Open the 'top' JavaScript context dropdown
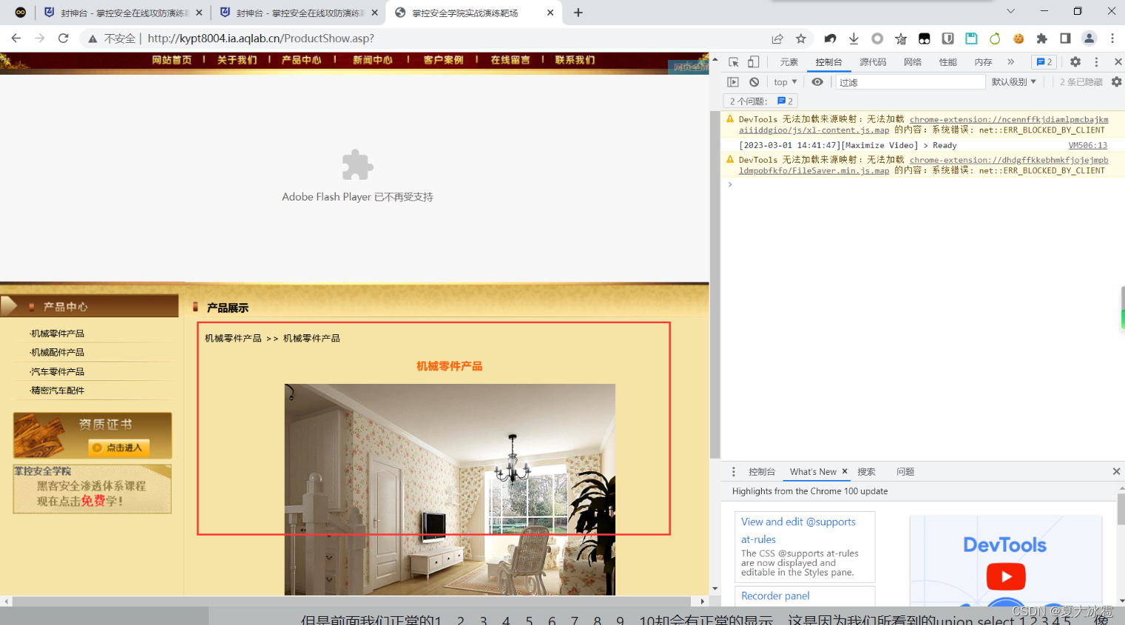 coord(785,82)
